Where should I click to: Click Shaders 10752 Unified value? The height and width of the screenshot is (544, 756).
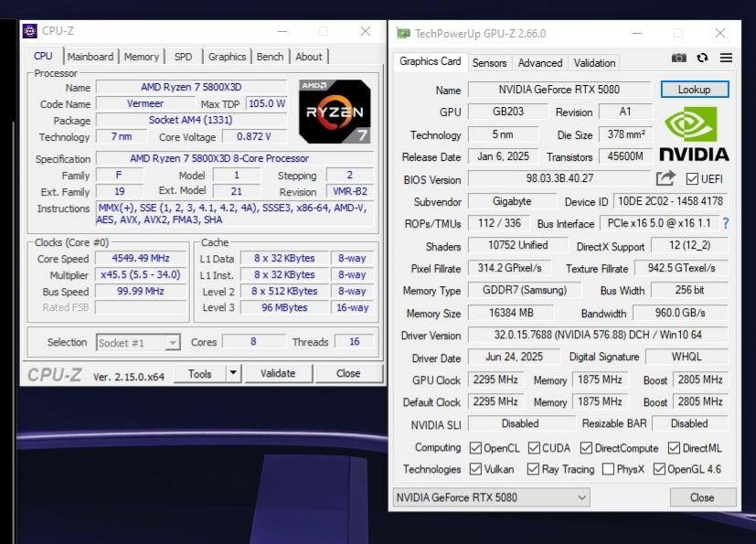[x=518, y=245]
